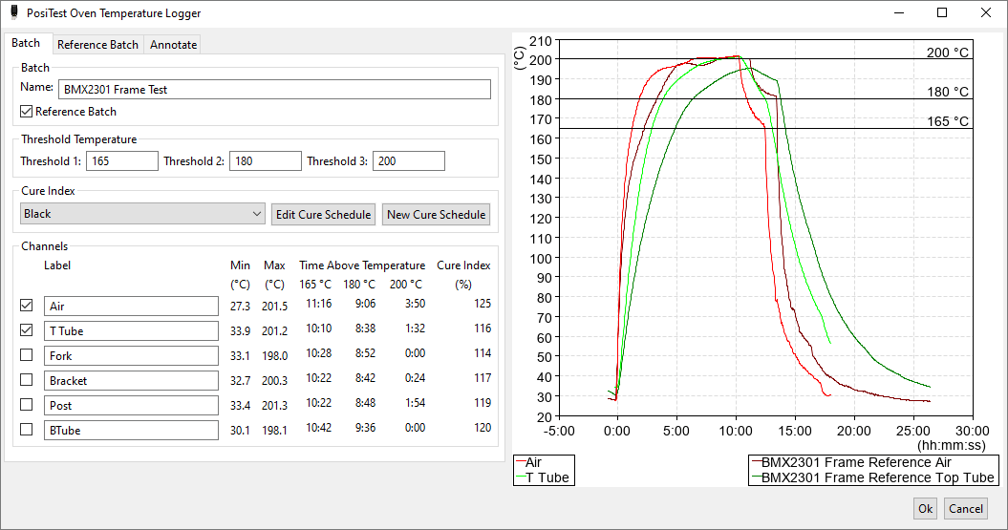
Task: Click the Bracket channel label field
Action: click(x=131, y=380)
